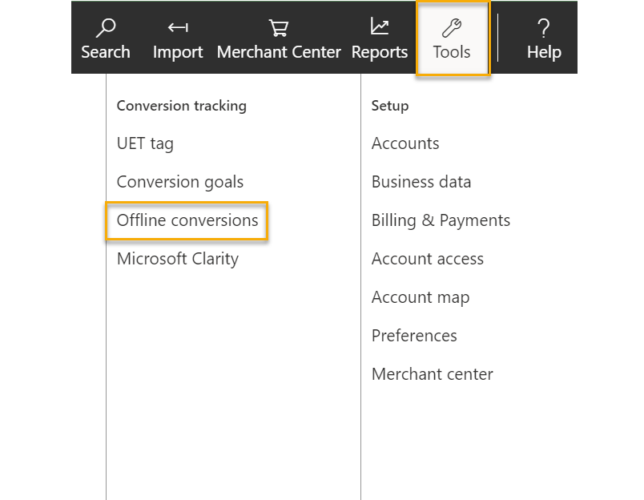This screenshot has width=644, height=500.
Task: Click the Search magnifying glass icon
Action: click(x=105, y=28)
